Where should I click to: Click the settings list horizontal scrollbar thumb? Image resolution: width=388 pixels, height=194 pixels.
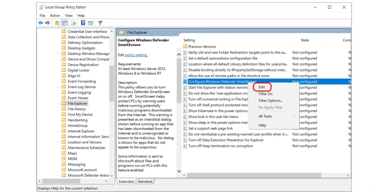[x=254, y=175]
